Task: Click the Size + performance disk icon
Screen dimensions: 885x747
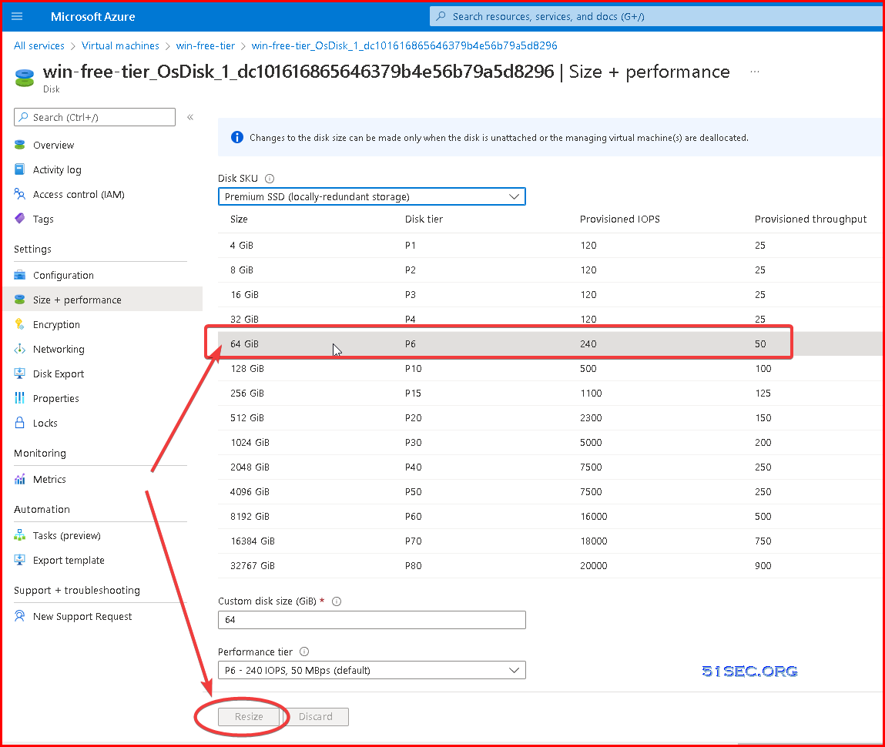Action: (20, 300)
